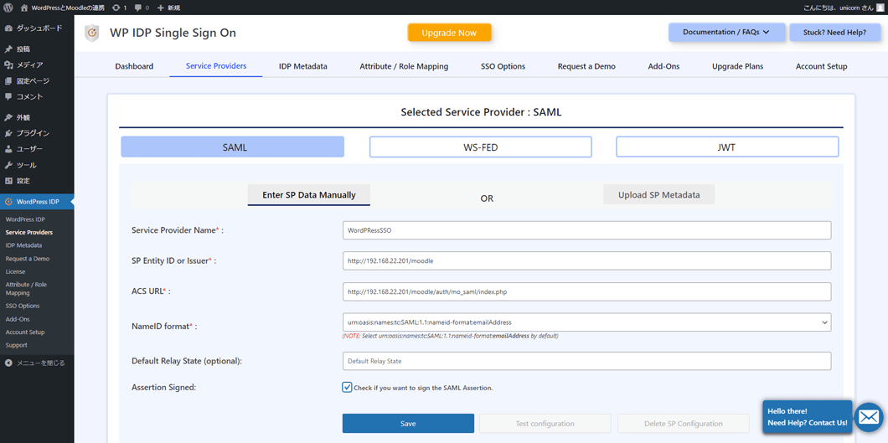The height and width of the screenshot is (443, 888).
Task: Focus the ACS URL field
Action: click(586, 291)
